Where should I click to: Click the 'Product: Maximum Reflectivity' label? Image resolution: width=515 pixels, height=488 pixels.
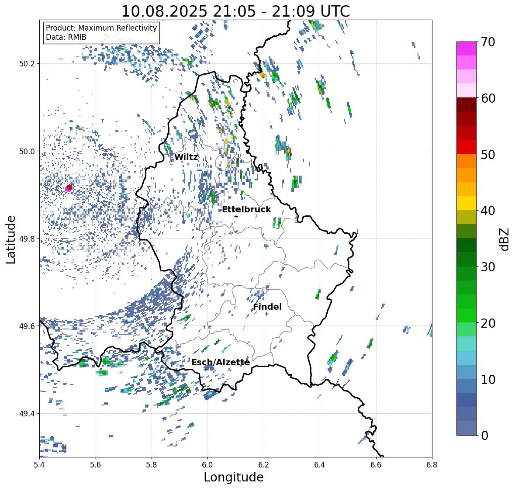101,28
